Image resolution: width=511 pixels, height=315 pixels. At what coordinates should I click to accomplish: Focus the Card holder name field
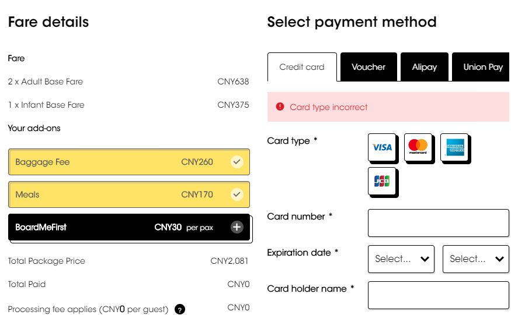click(x=438, y=295)
